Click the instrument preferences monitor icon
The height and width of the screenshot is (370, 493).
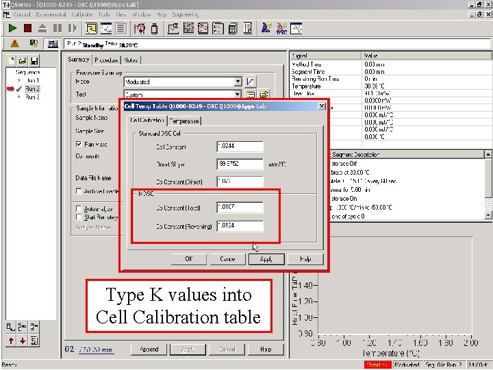[x=173, y=29]
